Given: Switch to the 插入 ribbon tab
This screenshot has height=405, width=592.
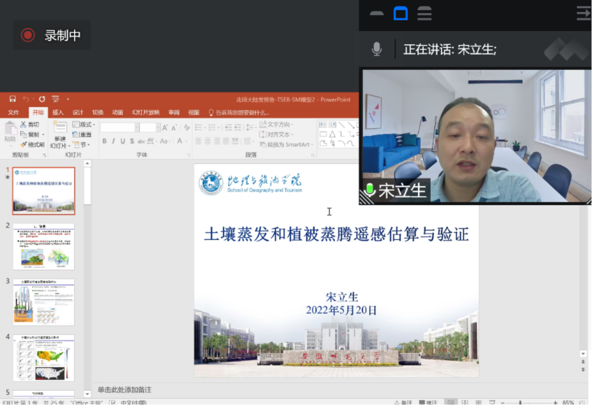Looking at the screenshot, I should tap(58, 112).
